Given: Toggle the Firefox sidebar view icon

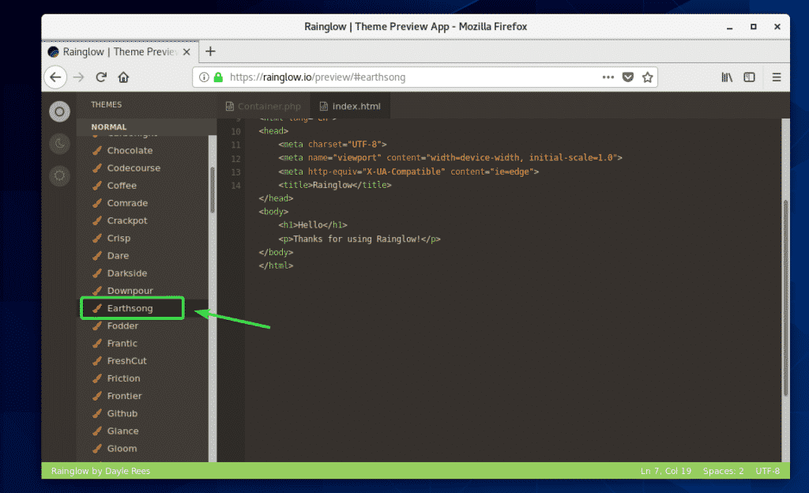Looking at the screenshot, I should [749, 77].
